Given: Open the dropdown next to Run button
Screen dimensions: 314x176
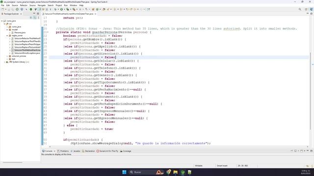Looking at the screenshot, I should 64,9.
